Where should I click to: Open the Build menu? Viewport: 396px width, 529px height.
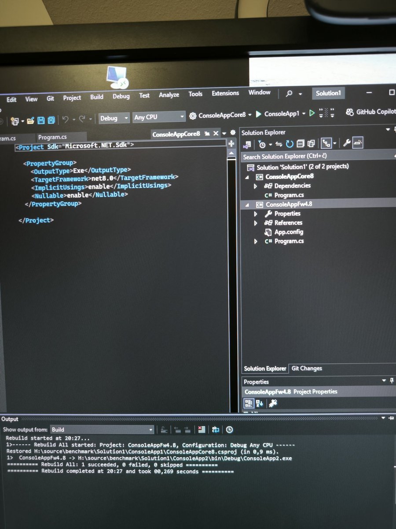97,97
